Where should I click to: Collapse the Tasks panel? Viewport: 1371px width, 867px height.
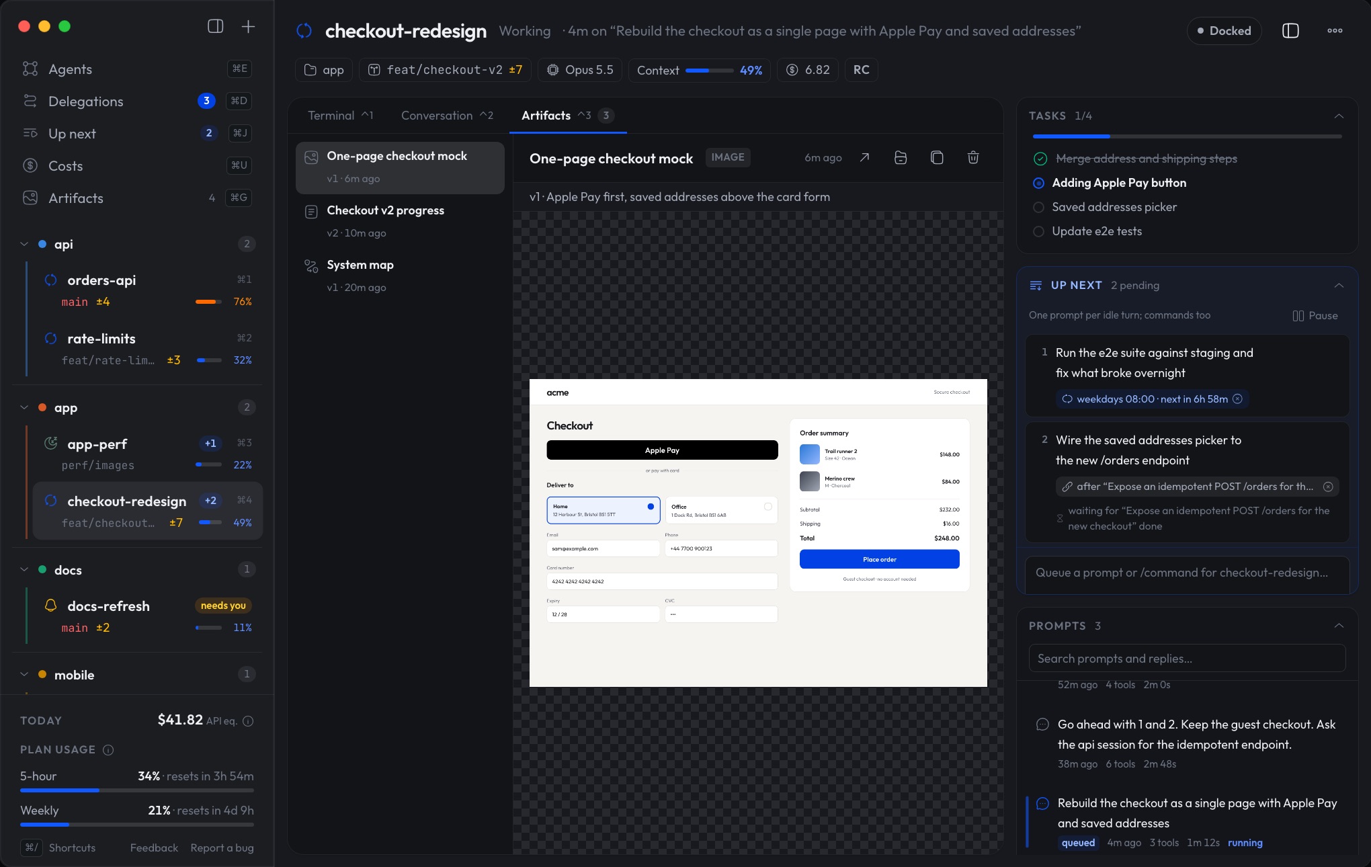coord(1339,116)
